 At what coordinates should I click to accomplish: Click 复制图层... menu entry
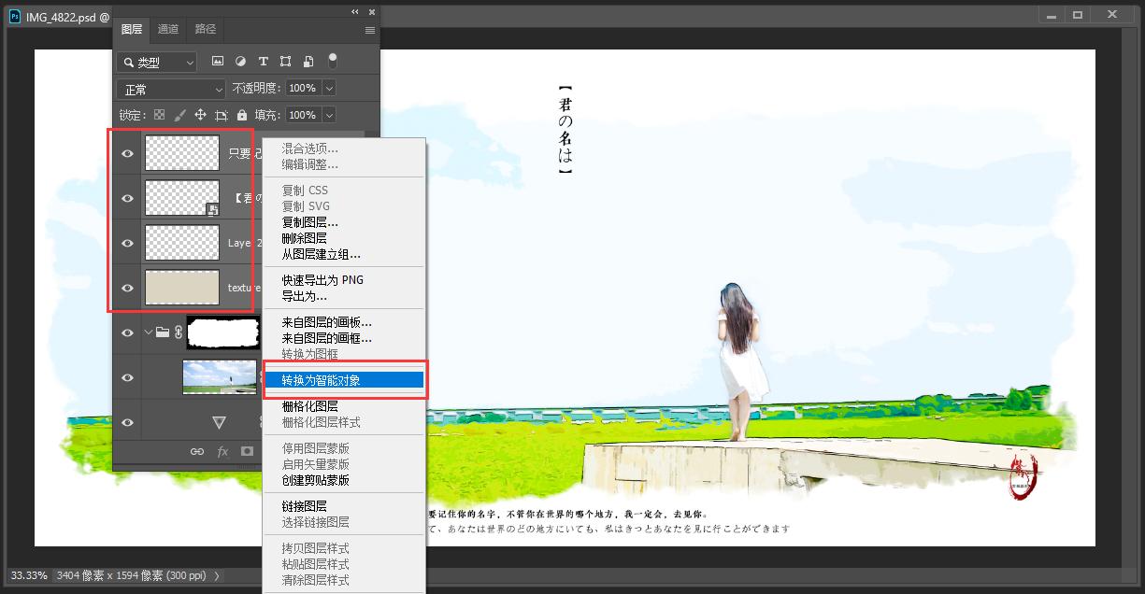click(309, 222)
